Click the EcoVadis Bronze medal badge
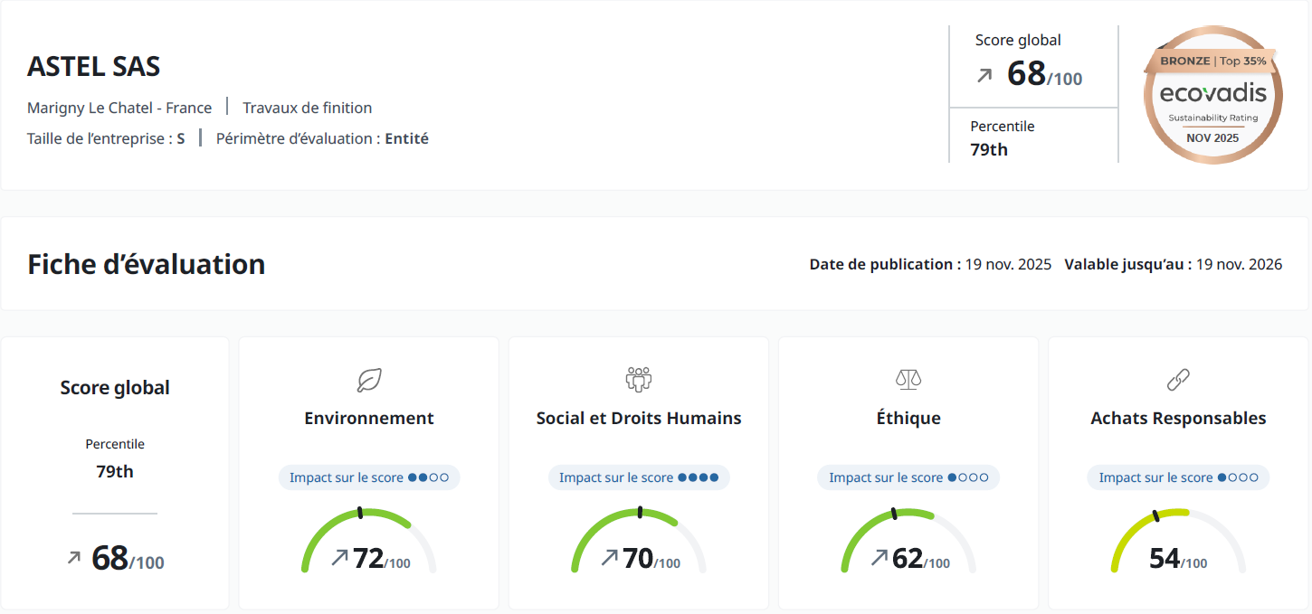The width and height of the screenshot is (1312, 614). pyautogui.click(x=1212, y=95)
